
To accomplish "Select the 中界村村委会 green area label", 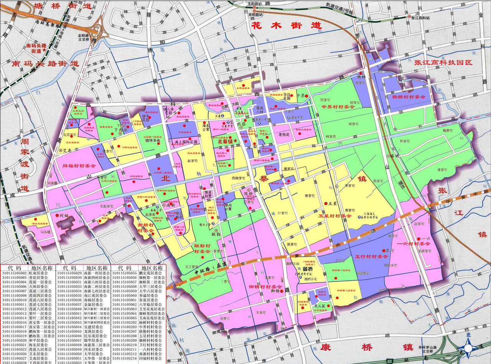I will [x=338, y=108].
